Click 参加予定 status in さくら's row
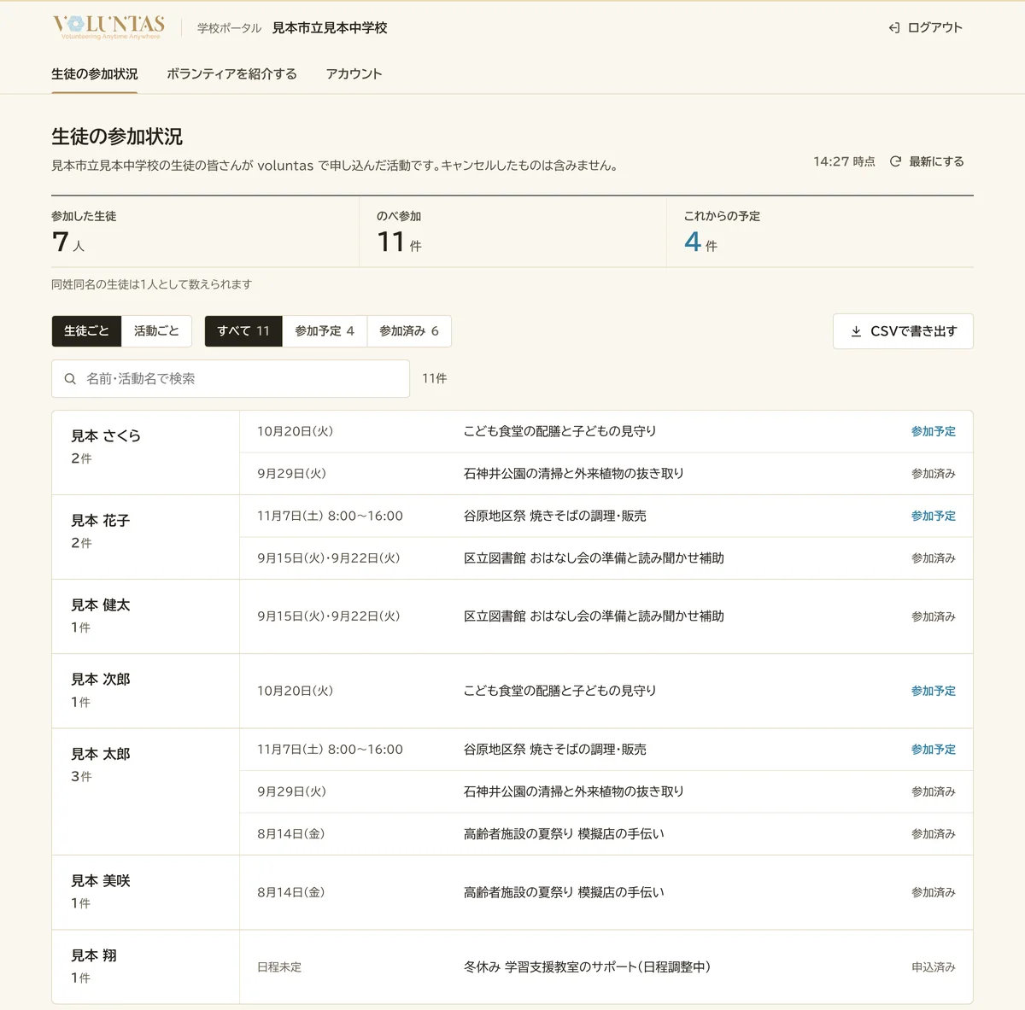 (x=934, y=431)
